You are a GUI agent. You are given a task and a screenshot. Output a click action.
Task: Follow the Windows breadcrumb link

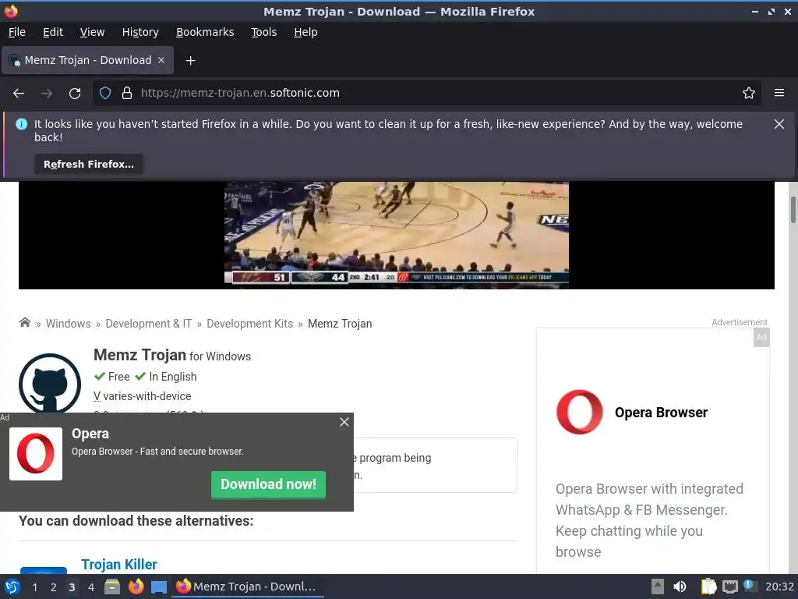click(x=69, y=324)
